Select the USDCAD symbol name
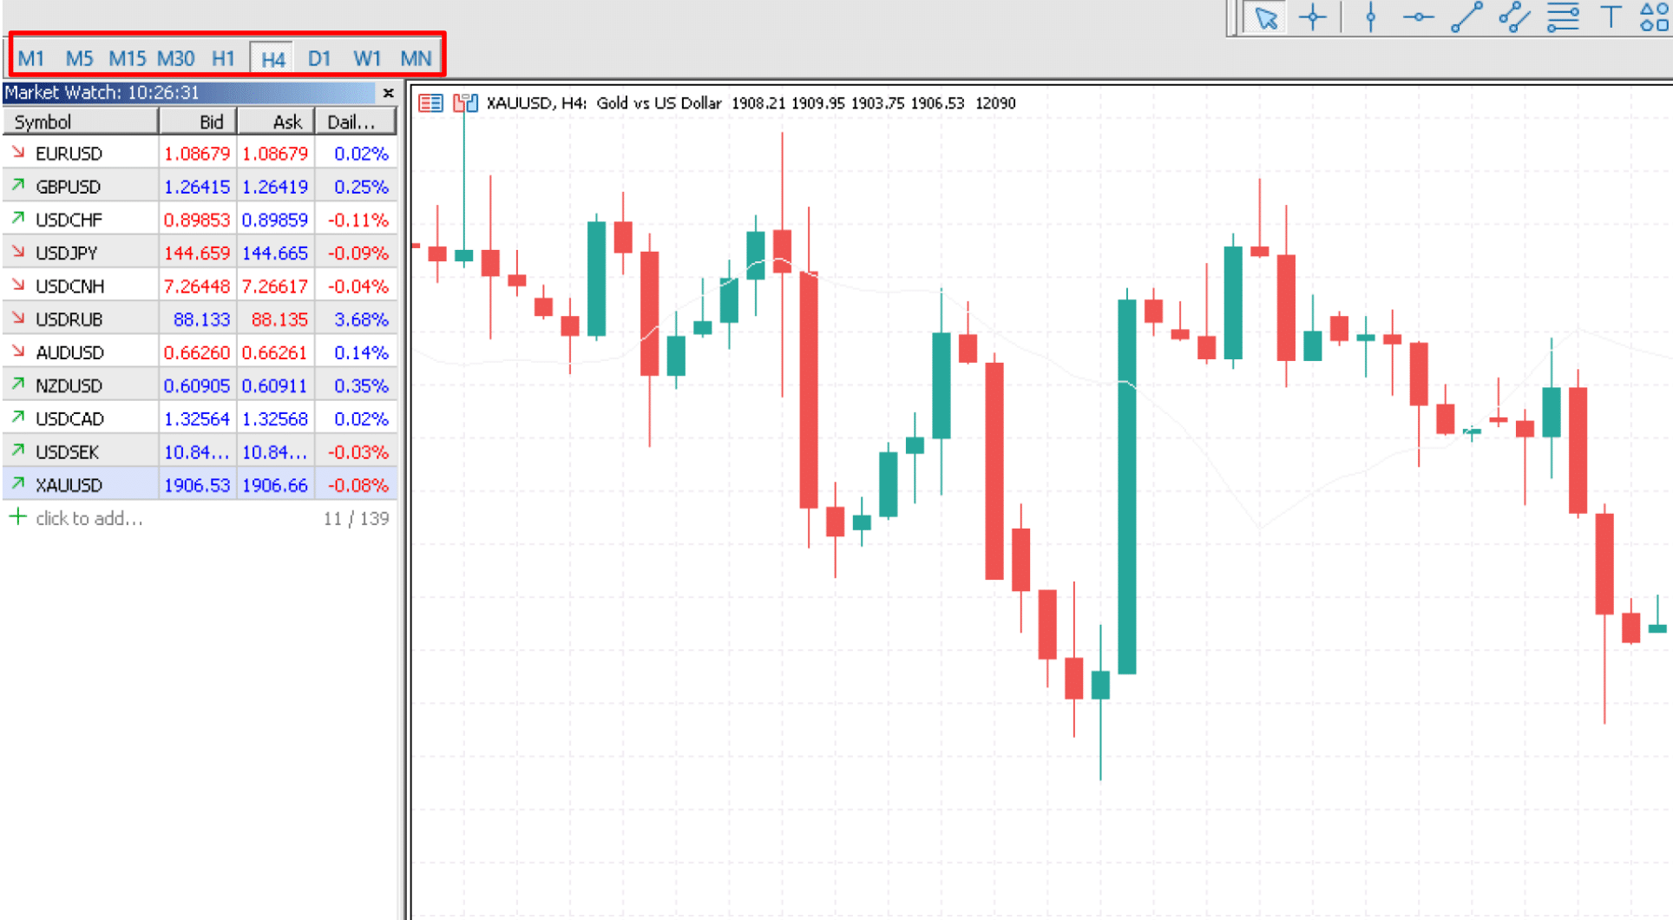 (70, 418)
